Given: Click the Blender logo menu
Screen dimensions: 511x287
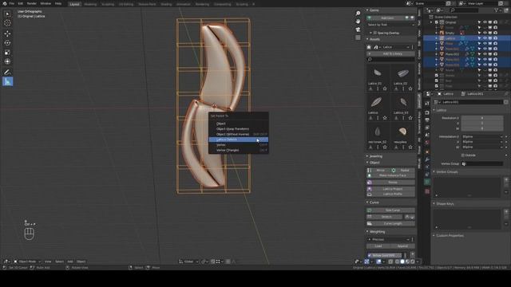Looking at the screenshot, I should point(5,3).
